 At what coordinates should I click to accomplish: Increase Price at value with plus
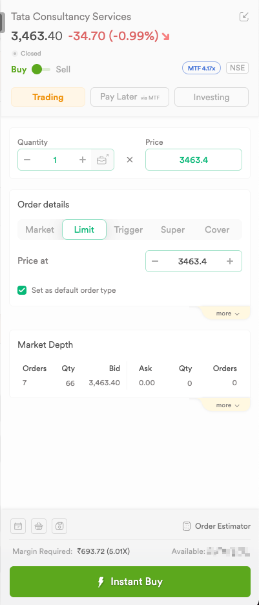pyautogui.click(x=230, y=261)
